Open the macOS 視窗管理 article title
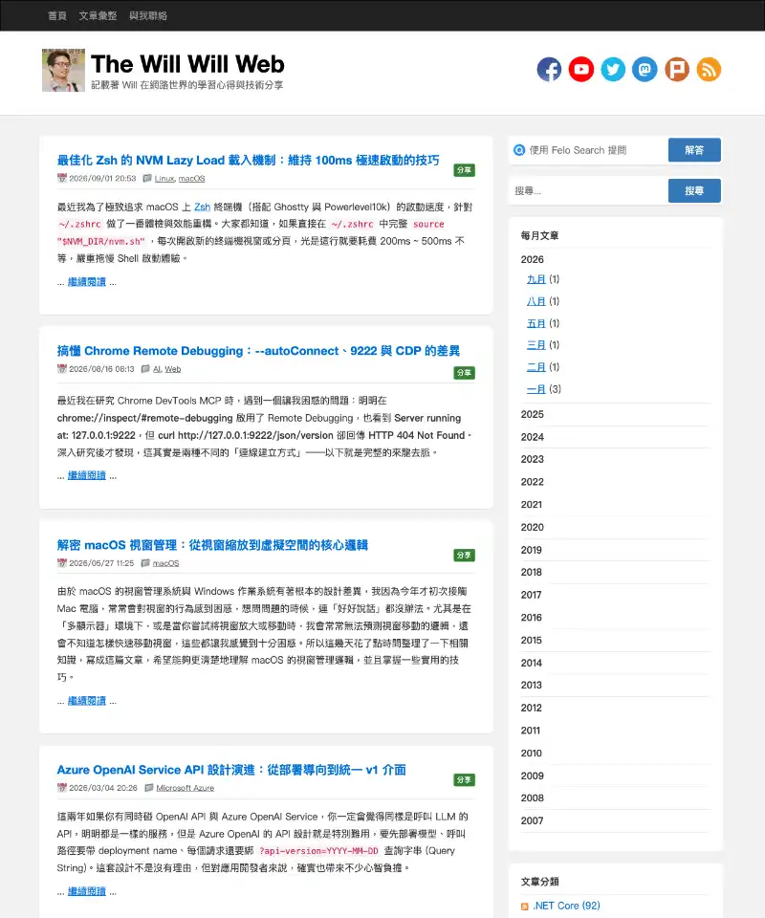This screenshot has width=765, height=918. coord(212,545)
